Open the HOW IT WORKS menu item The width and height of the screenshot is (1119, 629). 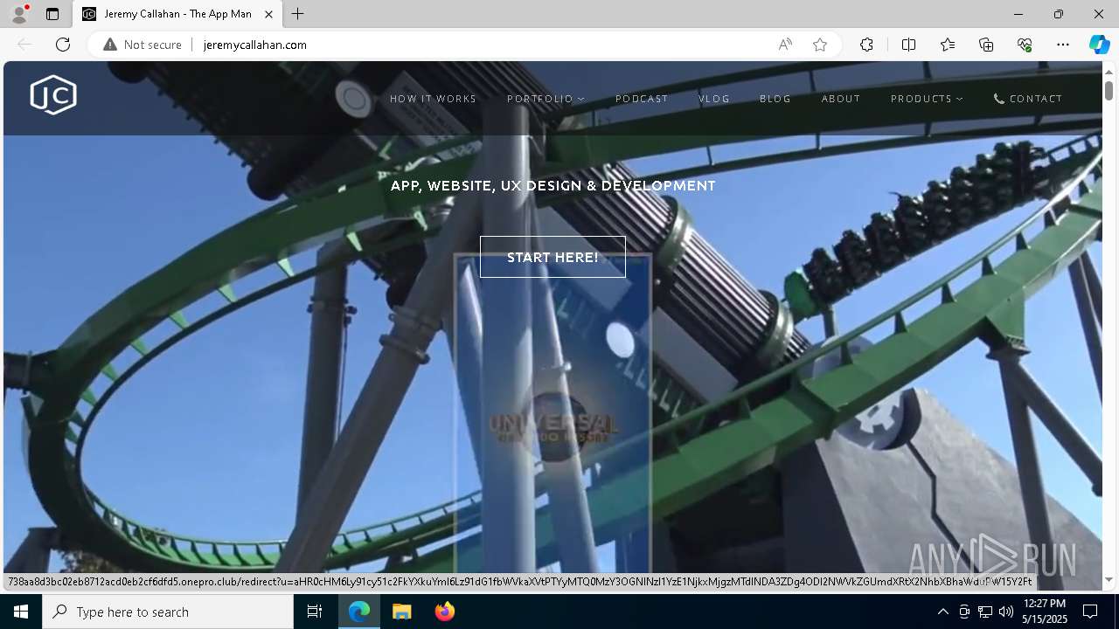[434, 99]
